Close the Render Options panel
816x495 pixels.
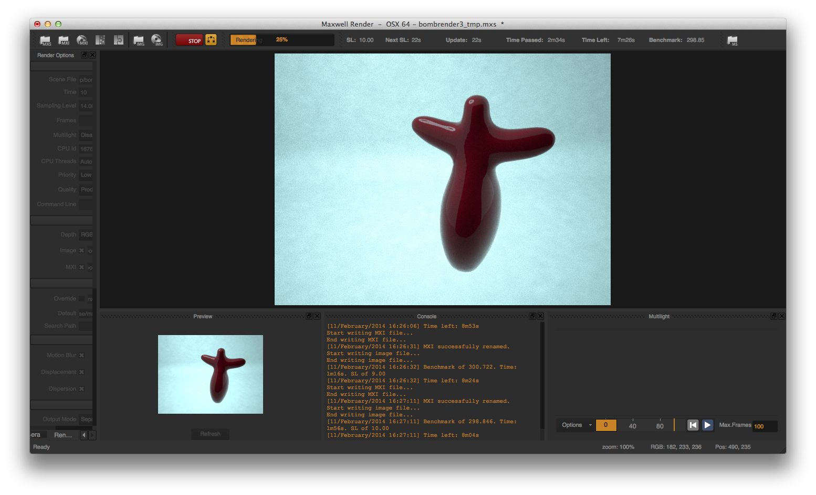coord(92,55)
